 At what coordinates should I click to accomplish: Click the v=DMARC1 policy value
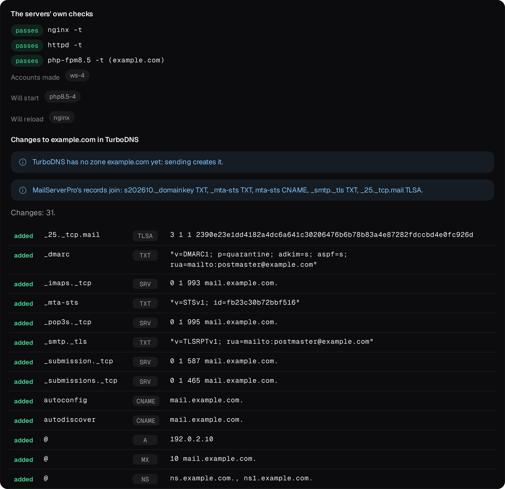[259, 259]
